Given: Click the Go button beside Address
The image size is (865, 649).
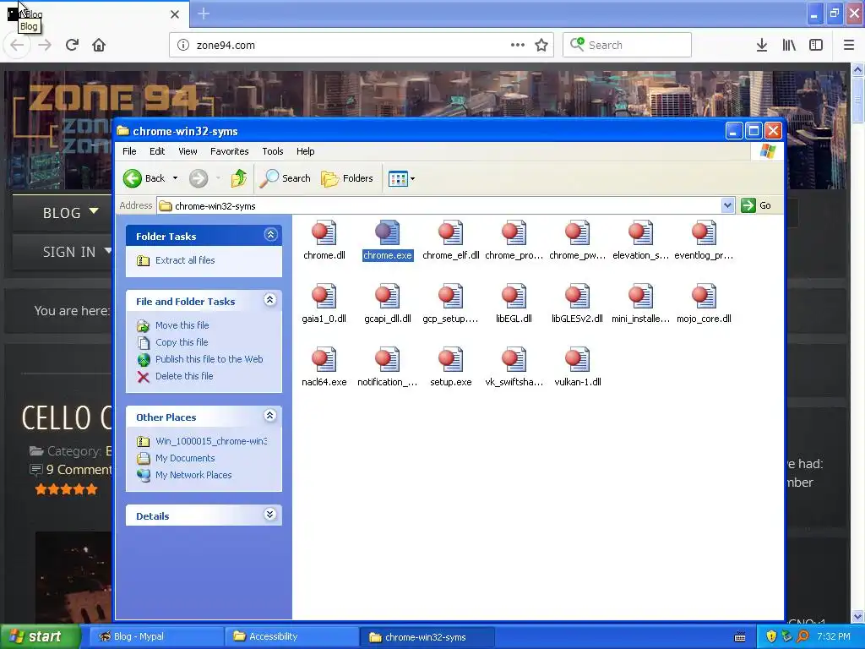Looking at the screenshot, I should tap(756, 205).
